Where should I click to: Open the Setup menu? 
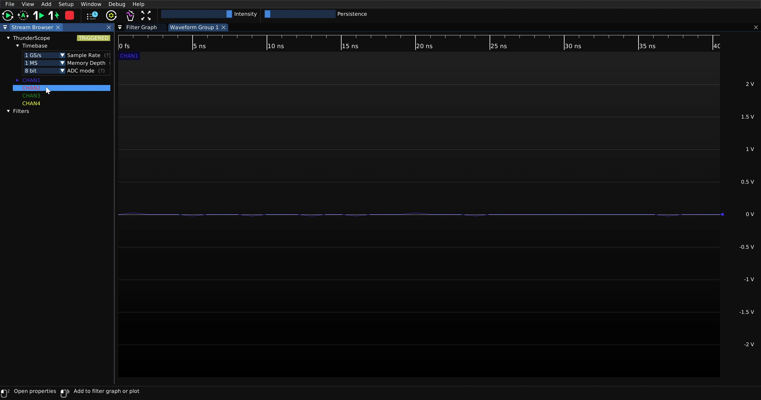[66, 4]
